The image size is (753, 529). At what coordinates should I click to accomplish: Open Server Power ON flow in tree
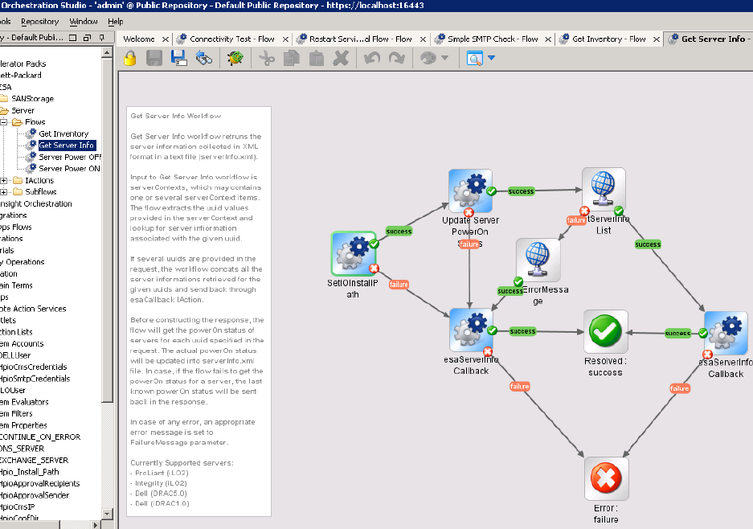coord(69,169)
